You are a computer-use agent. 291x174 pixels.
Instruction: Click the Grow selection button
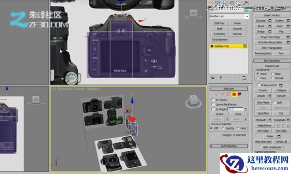(238, 114)
